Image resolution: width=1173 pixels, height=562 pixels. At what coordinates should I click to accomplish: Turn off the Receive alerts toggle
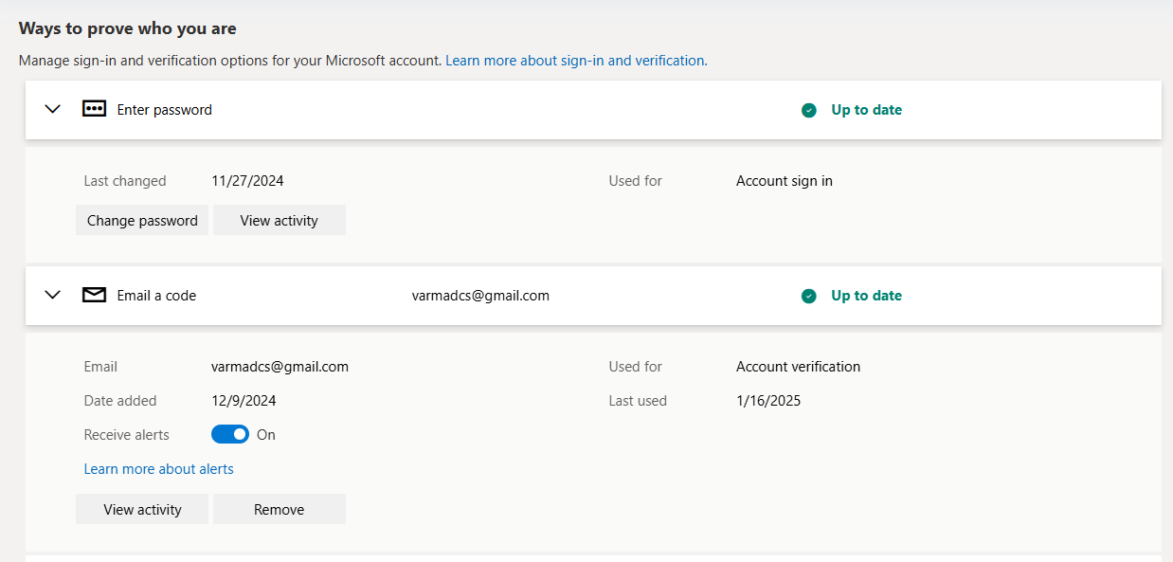click(230, 435)
